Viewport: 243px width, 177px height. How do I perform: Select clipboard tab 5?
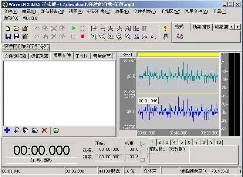click(x=182, y=142)
